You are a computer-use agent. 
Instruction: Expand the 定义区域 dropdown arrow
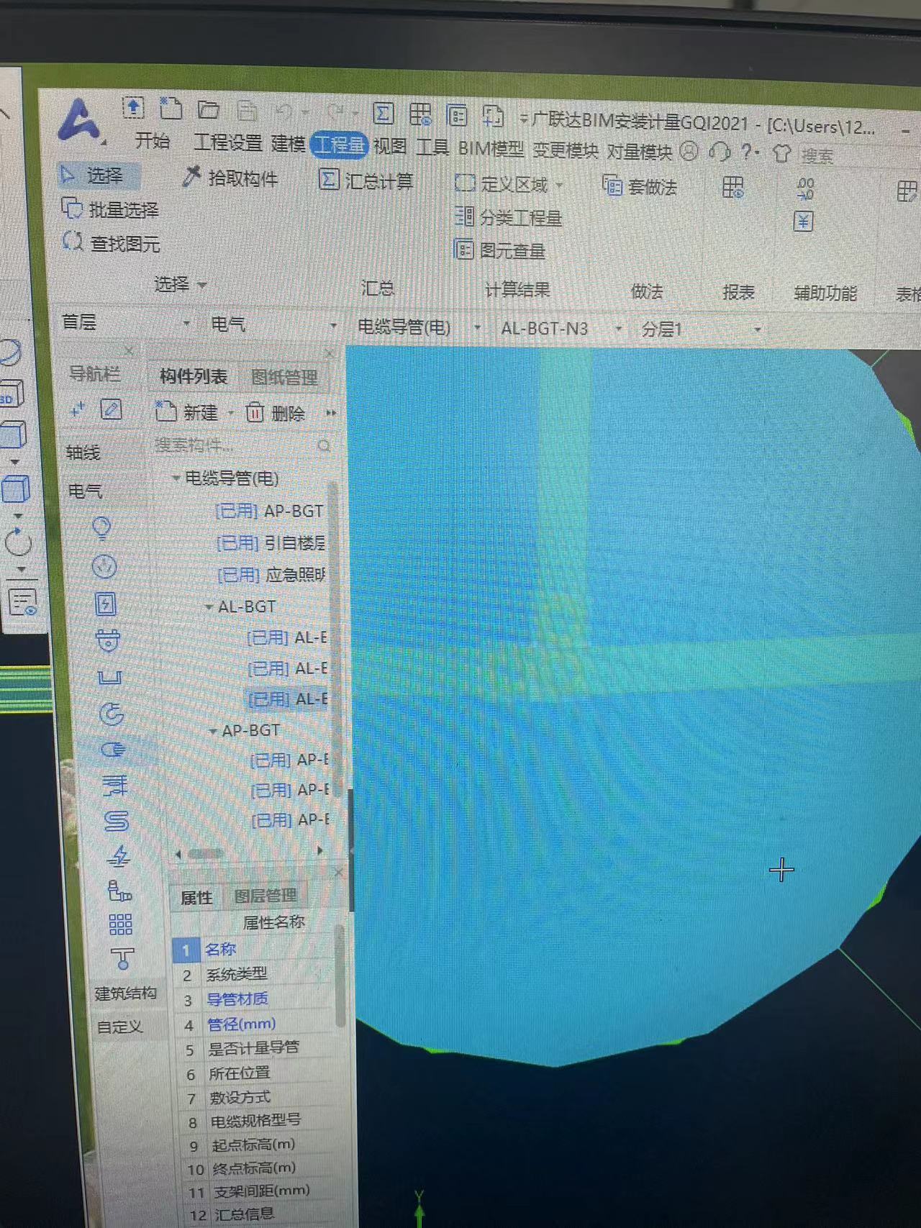pos(559,186)
